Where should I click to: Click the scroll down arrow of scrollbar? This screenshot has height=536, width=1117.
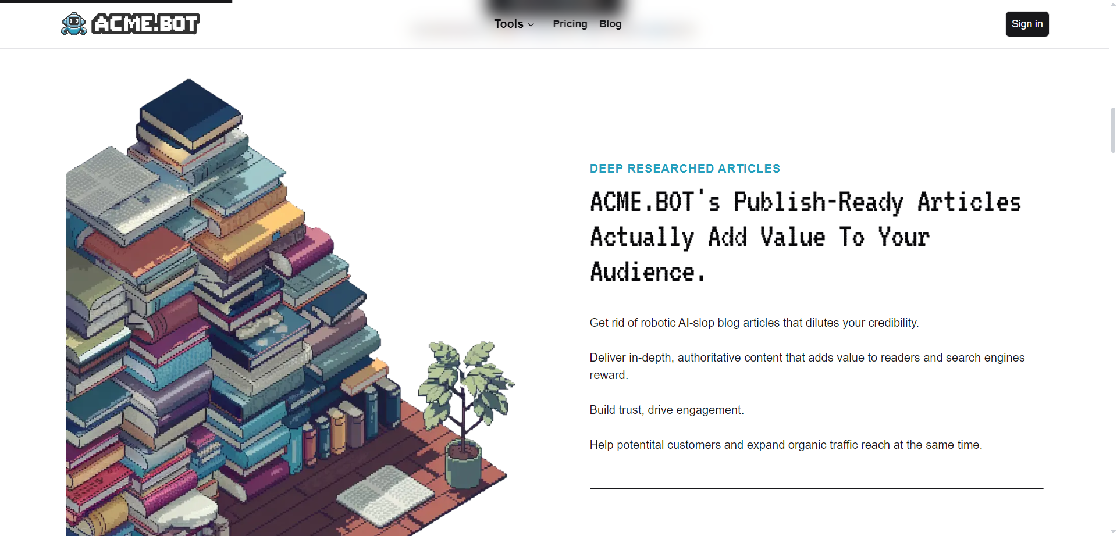click(x=1113, y=532)
